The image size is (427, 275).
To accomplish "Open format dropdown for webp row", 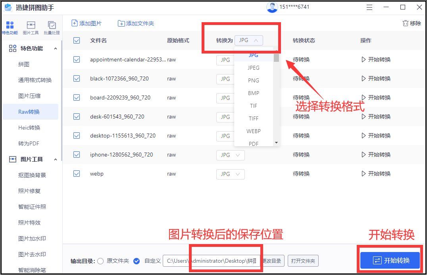I will point(231,174).
